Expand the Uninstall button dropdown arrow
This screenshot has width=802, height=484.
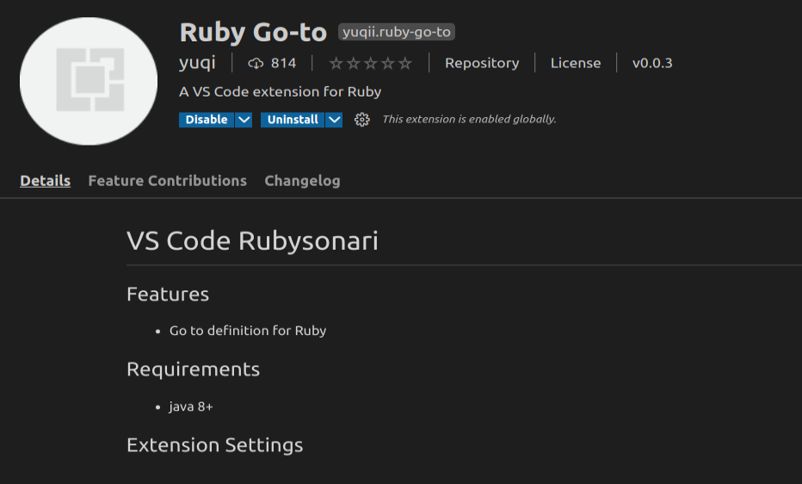point(334,120)
